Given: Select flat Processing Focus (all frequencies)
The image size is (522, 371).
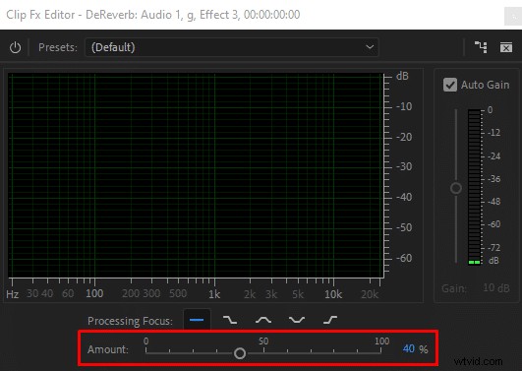Looking at the screenshot, I should (197, 320).
